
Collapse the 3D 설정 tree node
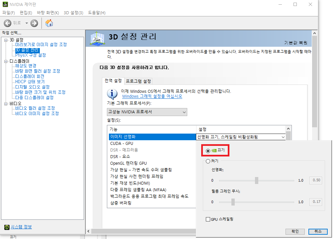6,40
